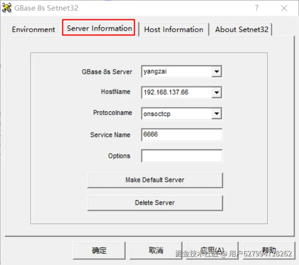
Task: Click the Service Name label
Action: pyautogui.click(x=110, y=135)
